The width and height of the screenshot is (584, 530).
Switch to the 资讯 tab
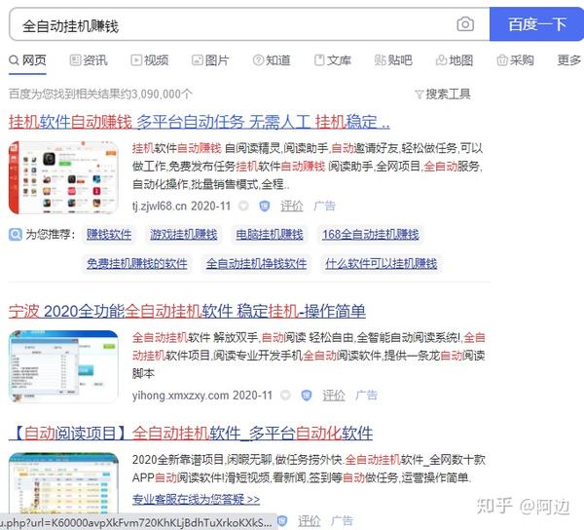tap(89, 60)
